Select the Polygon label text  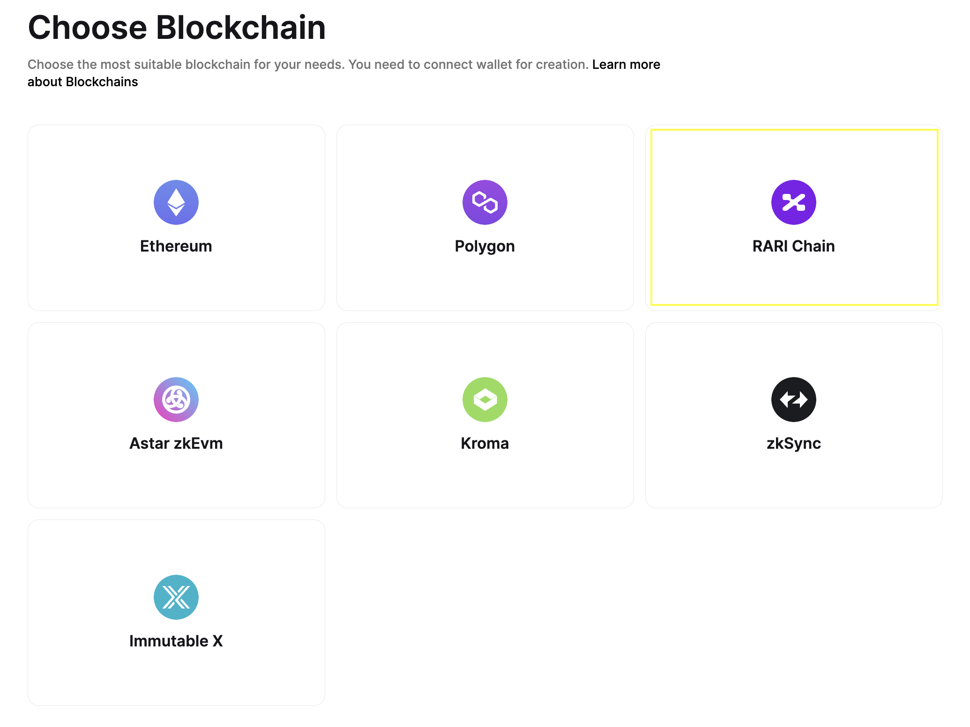click(485, 246)
